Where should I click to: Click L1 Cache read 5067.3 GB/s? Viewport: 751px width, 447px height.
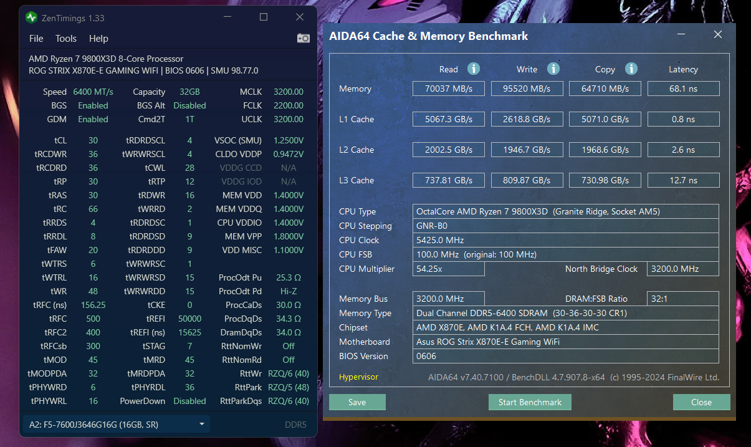coord(449,119)
